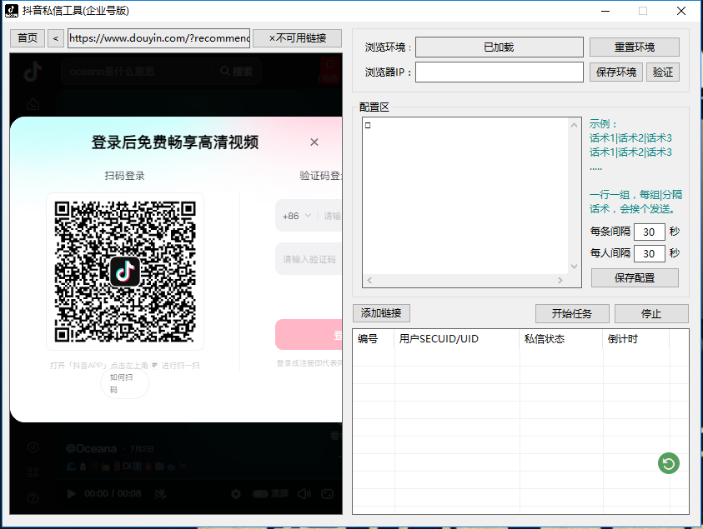Click inside the 配置区 script text area
This screenshot has height=529, width=703.
(465, 197)
